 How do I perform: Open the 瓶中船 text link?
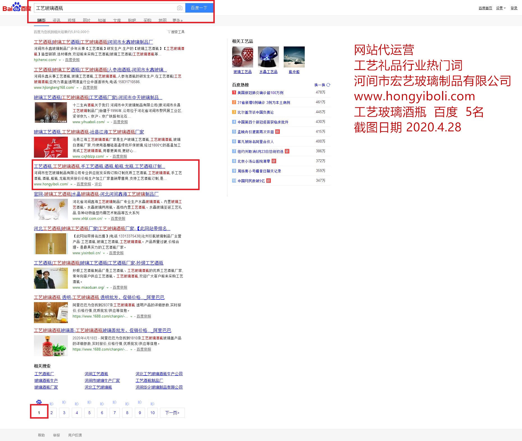[x=294, y=72]
